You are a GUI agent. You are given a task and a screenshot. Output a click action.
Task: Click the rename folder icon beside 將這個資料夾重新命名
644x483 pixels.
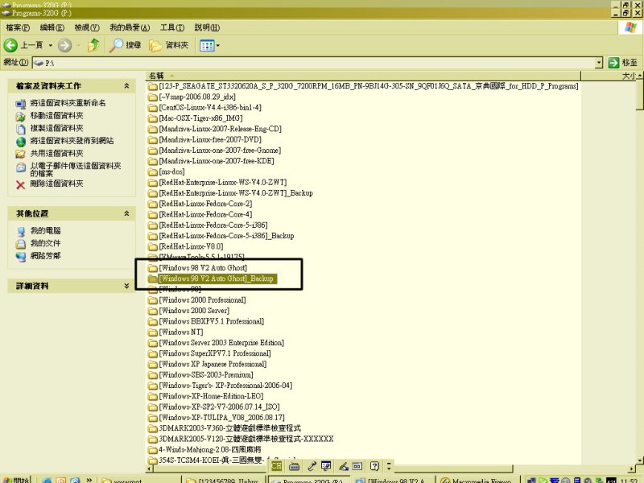click(21, 104)
